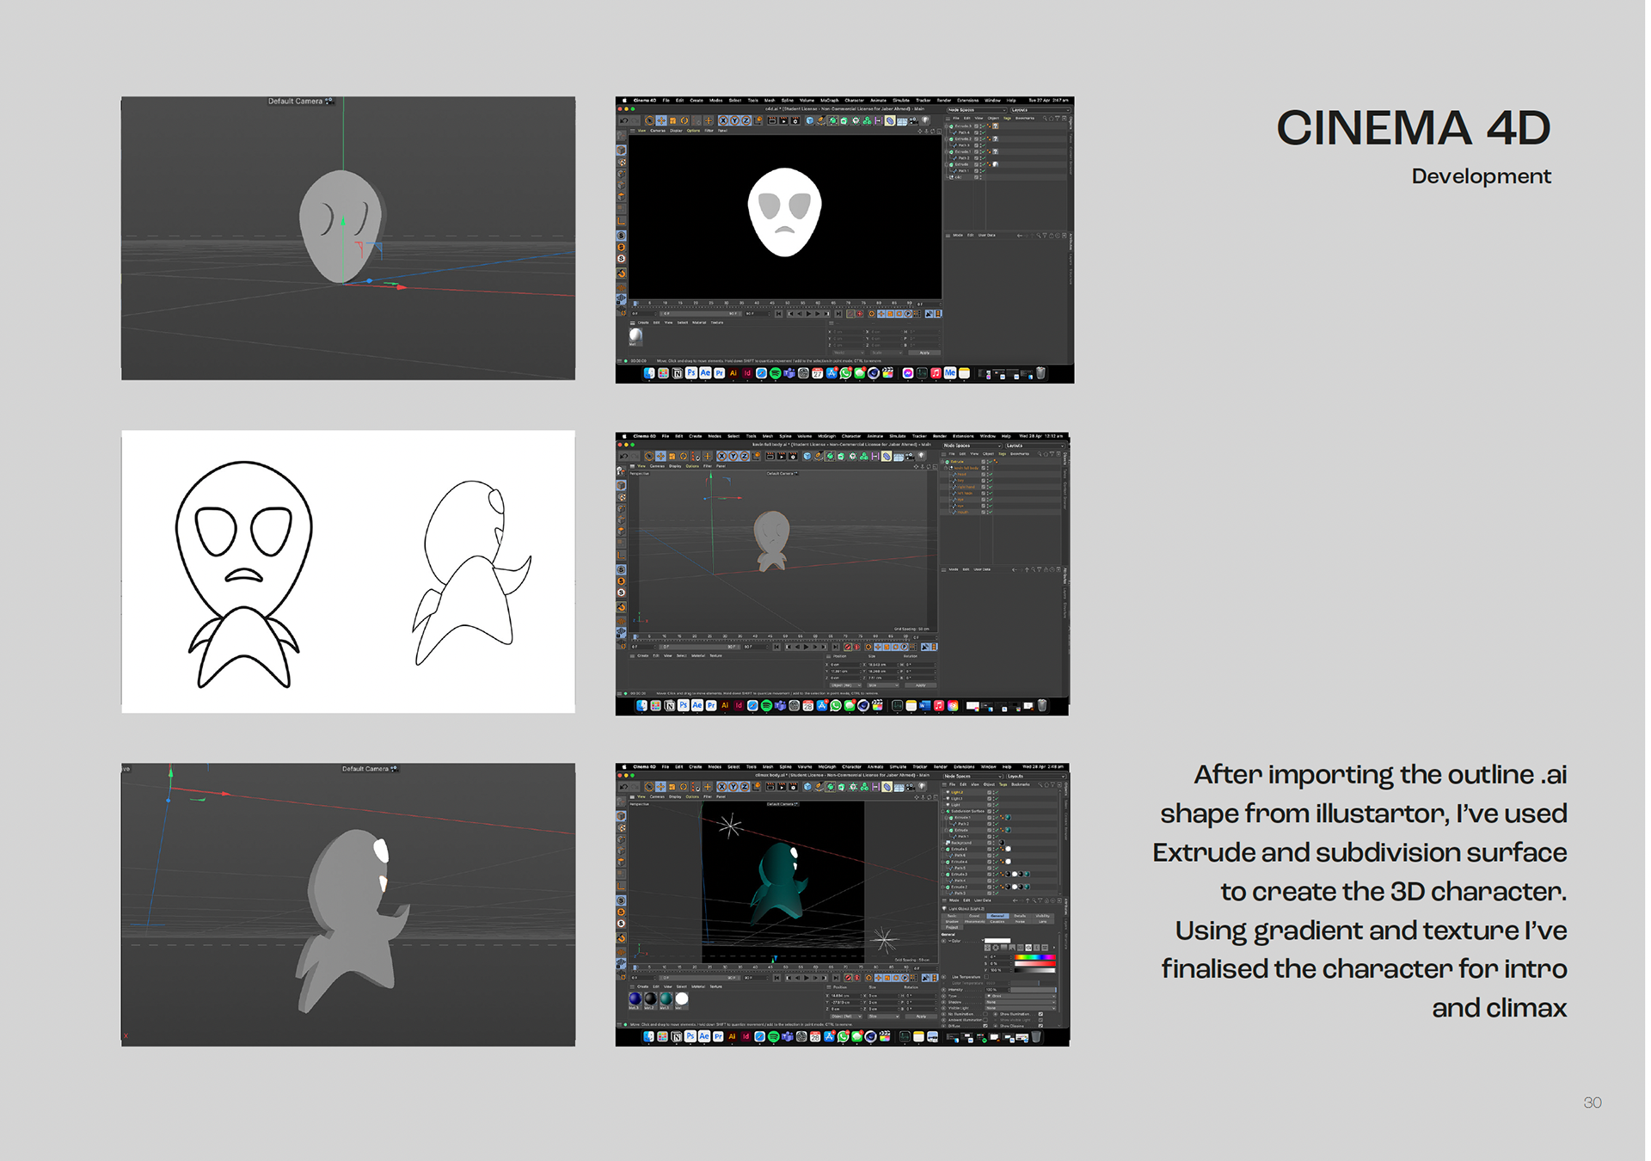This screenshot has width=1651, height=1161.
Task: Click Render View icon in c4d.ai window
Action: (x=772, y=120)
